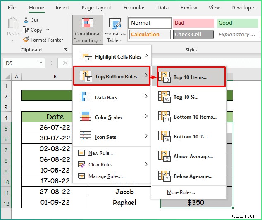Click the Copy icon
262x220 pixels.
[x=26, y=30]
